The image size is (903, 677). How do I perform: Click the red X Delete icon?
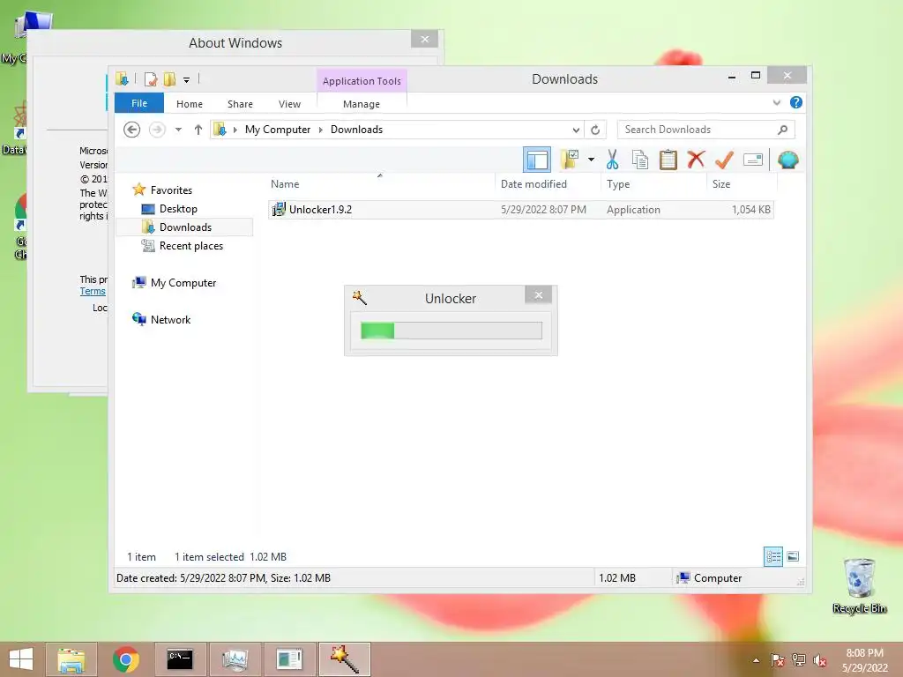(697, 159)
